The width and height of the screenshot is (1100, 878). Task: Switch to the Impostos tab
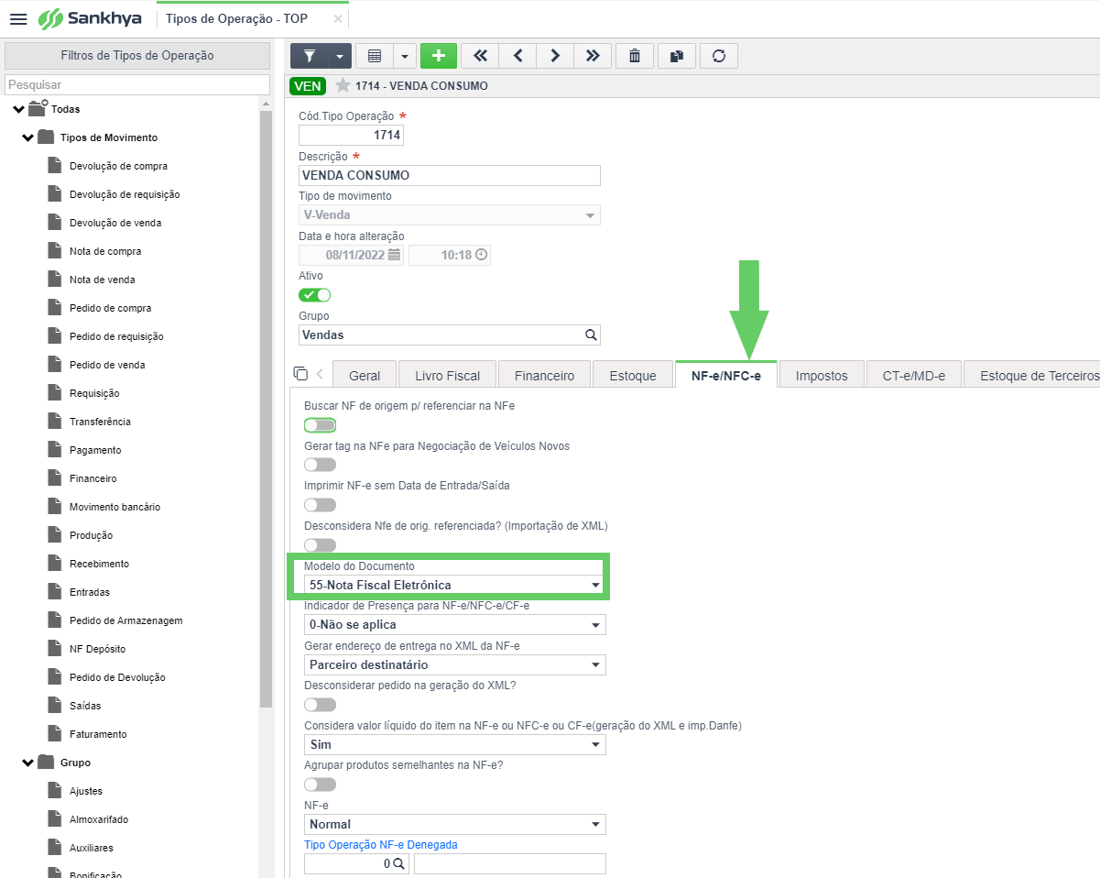822,376
